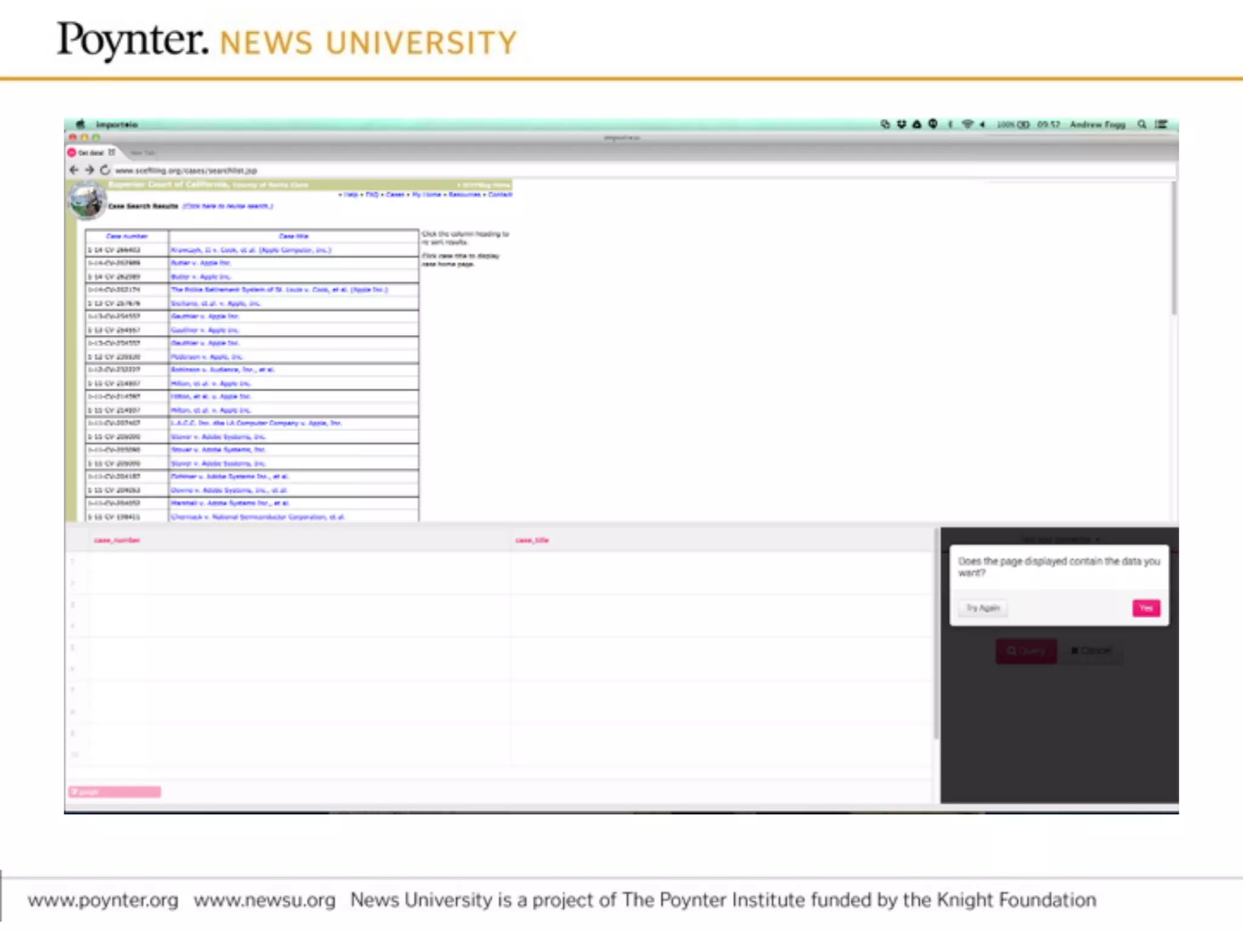Image resolution: width=1243 pixels, height=932 pixels.
Task: Open Spotlight search magnifier icon
Action: (x=1142, y=124)
